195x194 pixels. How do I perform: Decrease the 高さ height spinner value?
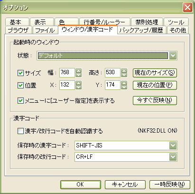(x=124, y=75)
